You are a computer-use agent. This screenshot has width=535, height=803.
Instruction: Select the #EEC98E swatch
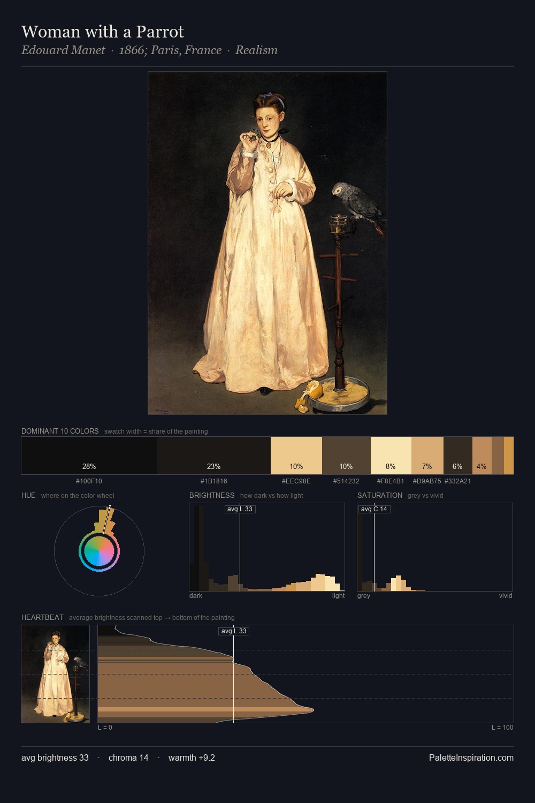coord(296,456)
